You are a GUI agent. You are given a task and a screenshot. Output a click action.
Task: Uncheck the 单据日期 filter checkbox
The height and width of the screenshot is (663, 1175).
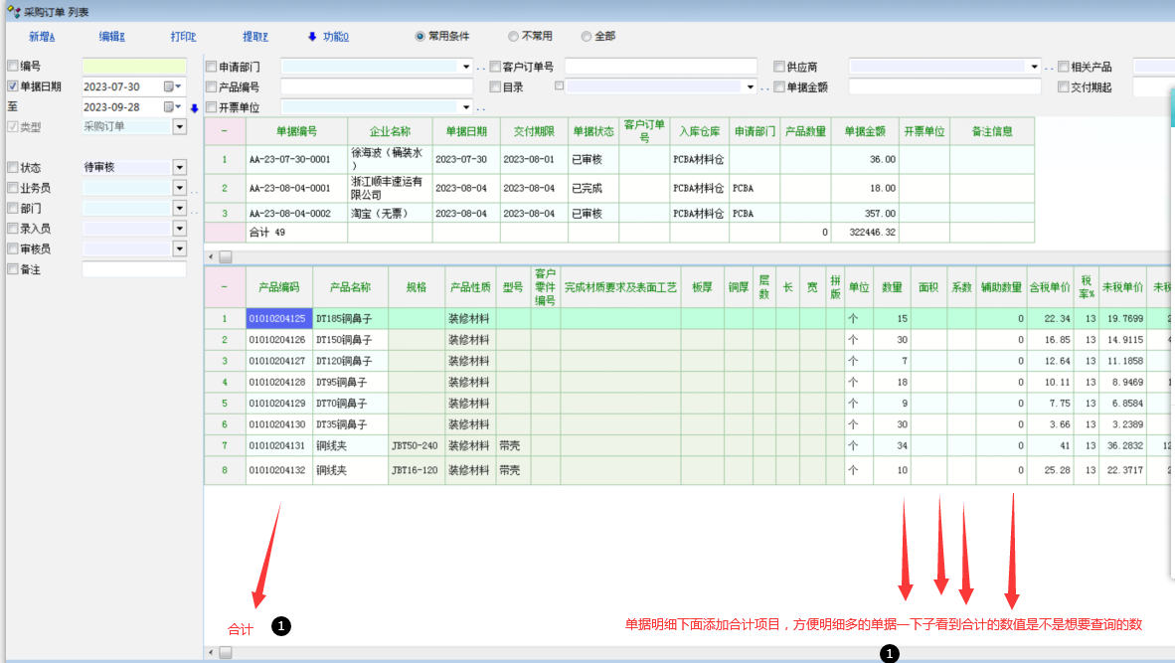[x=13, y=86]
